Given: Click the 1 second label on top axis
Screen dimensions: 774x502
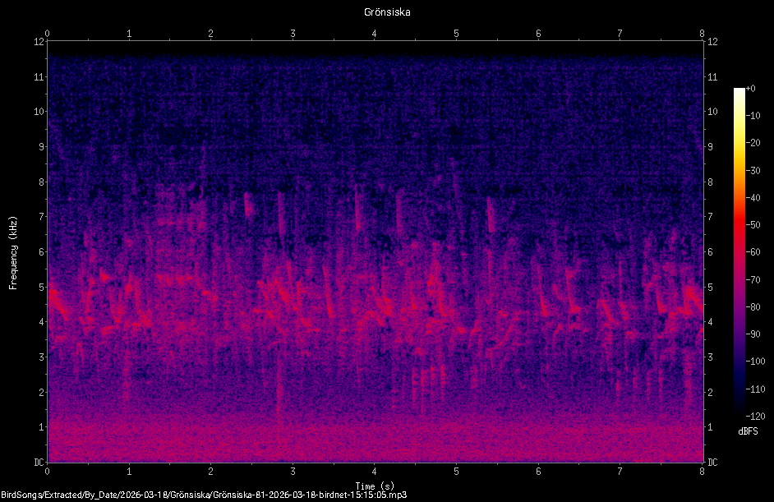Looking at the screenshot, I should [x=129, y=34].
